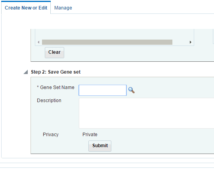
Task: Click the Submit button
Action: point(100,146)
